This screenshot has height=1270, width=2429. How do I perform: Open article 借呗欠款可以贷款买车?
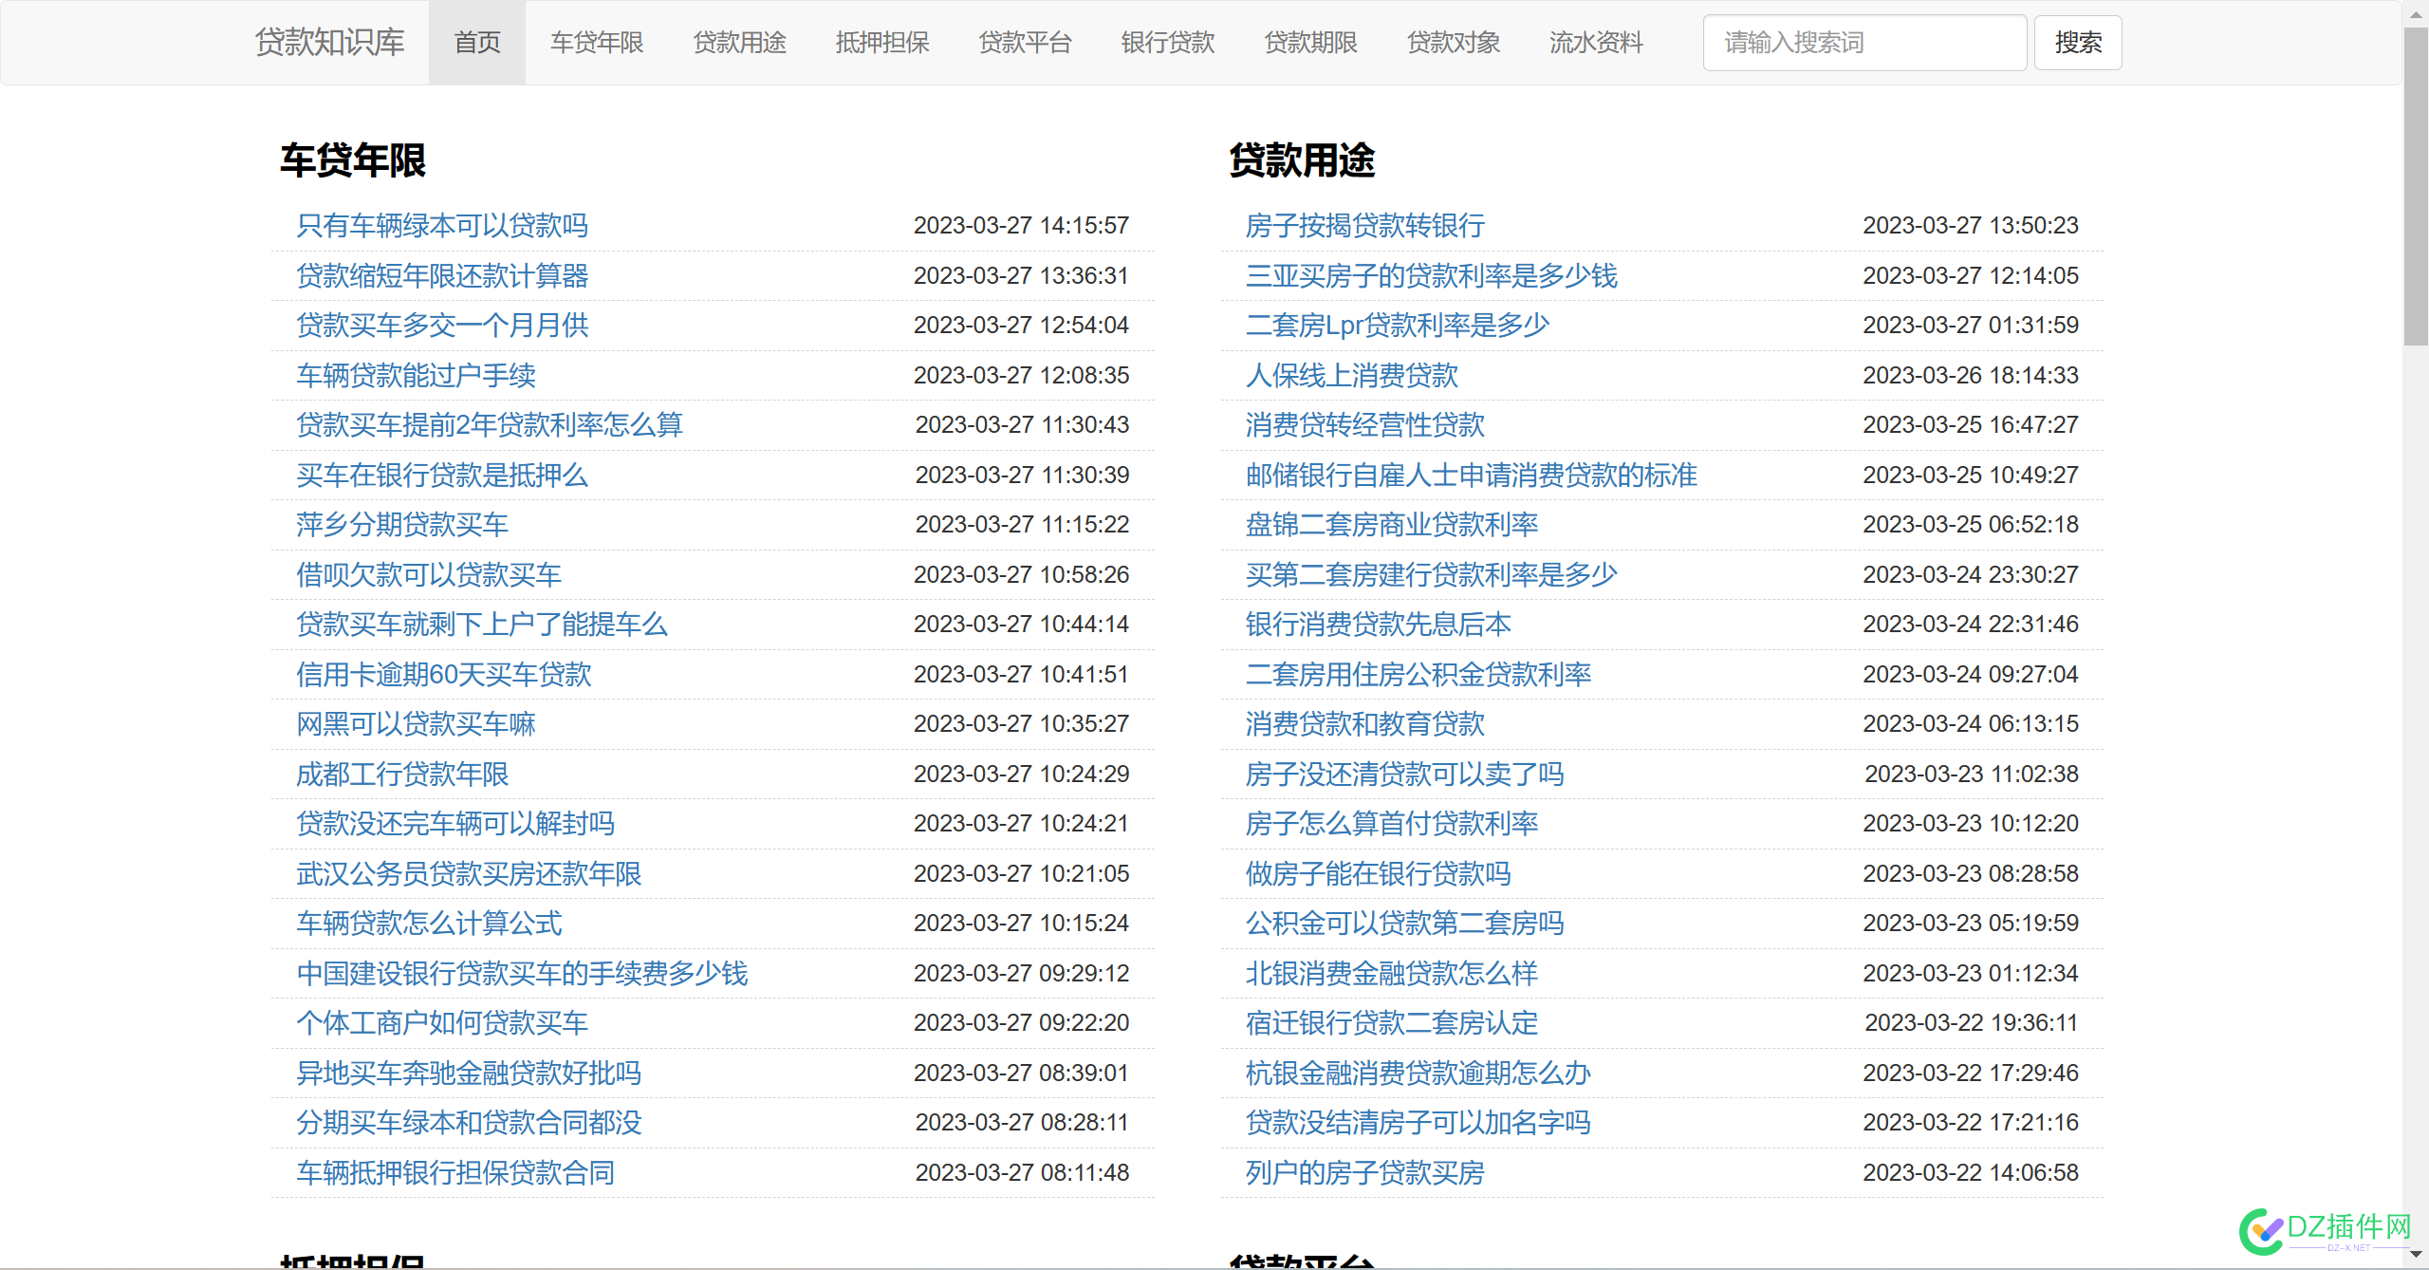click(x=429, y=575)
